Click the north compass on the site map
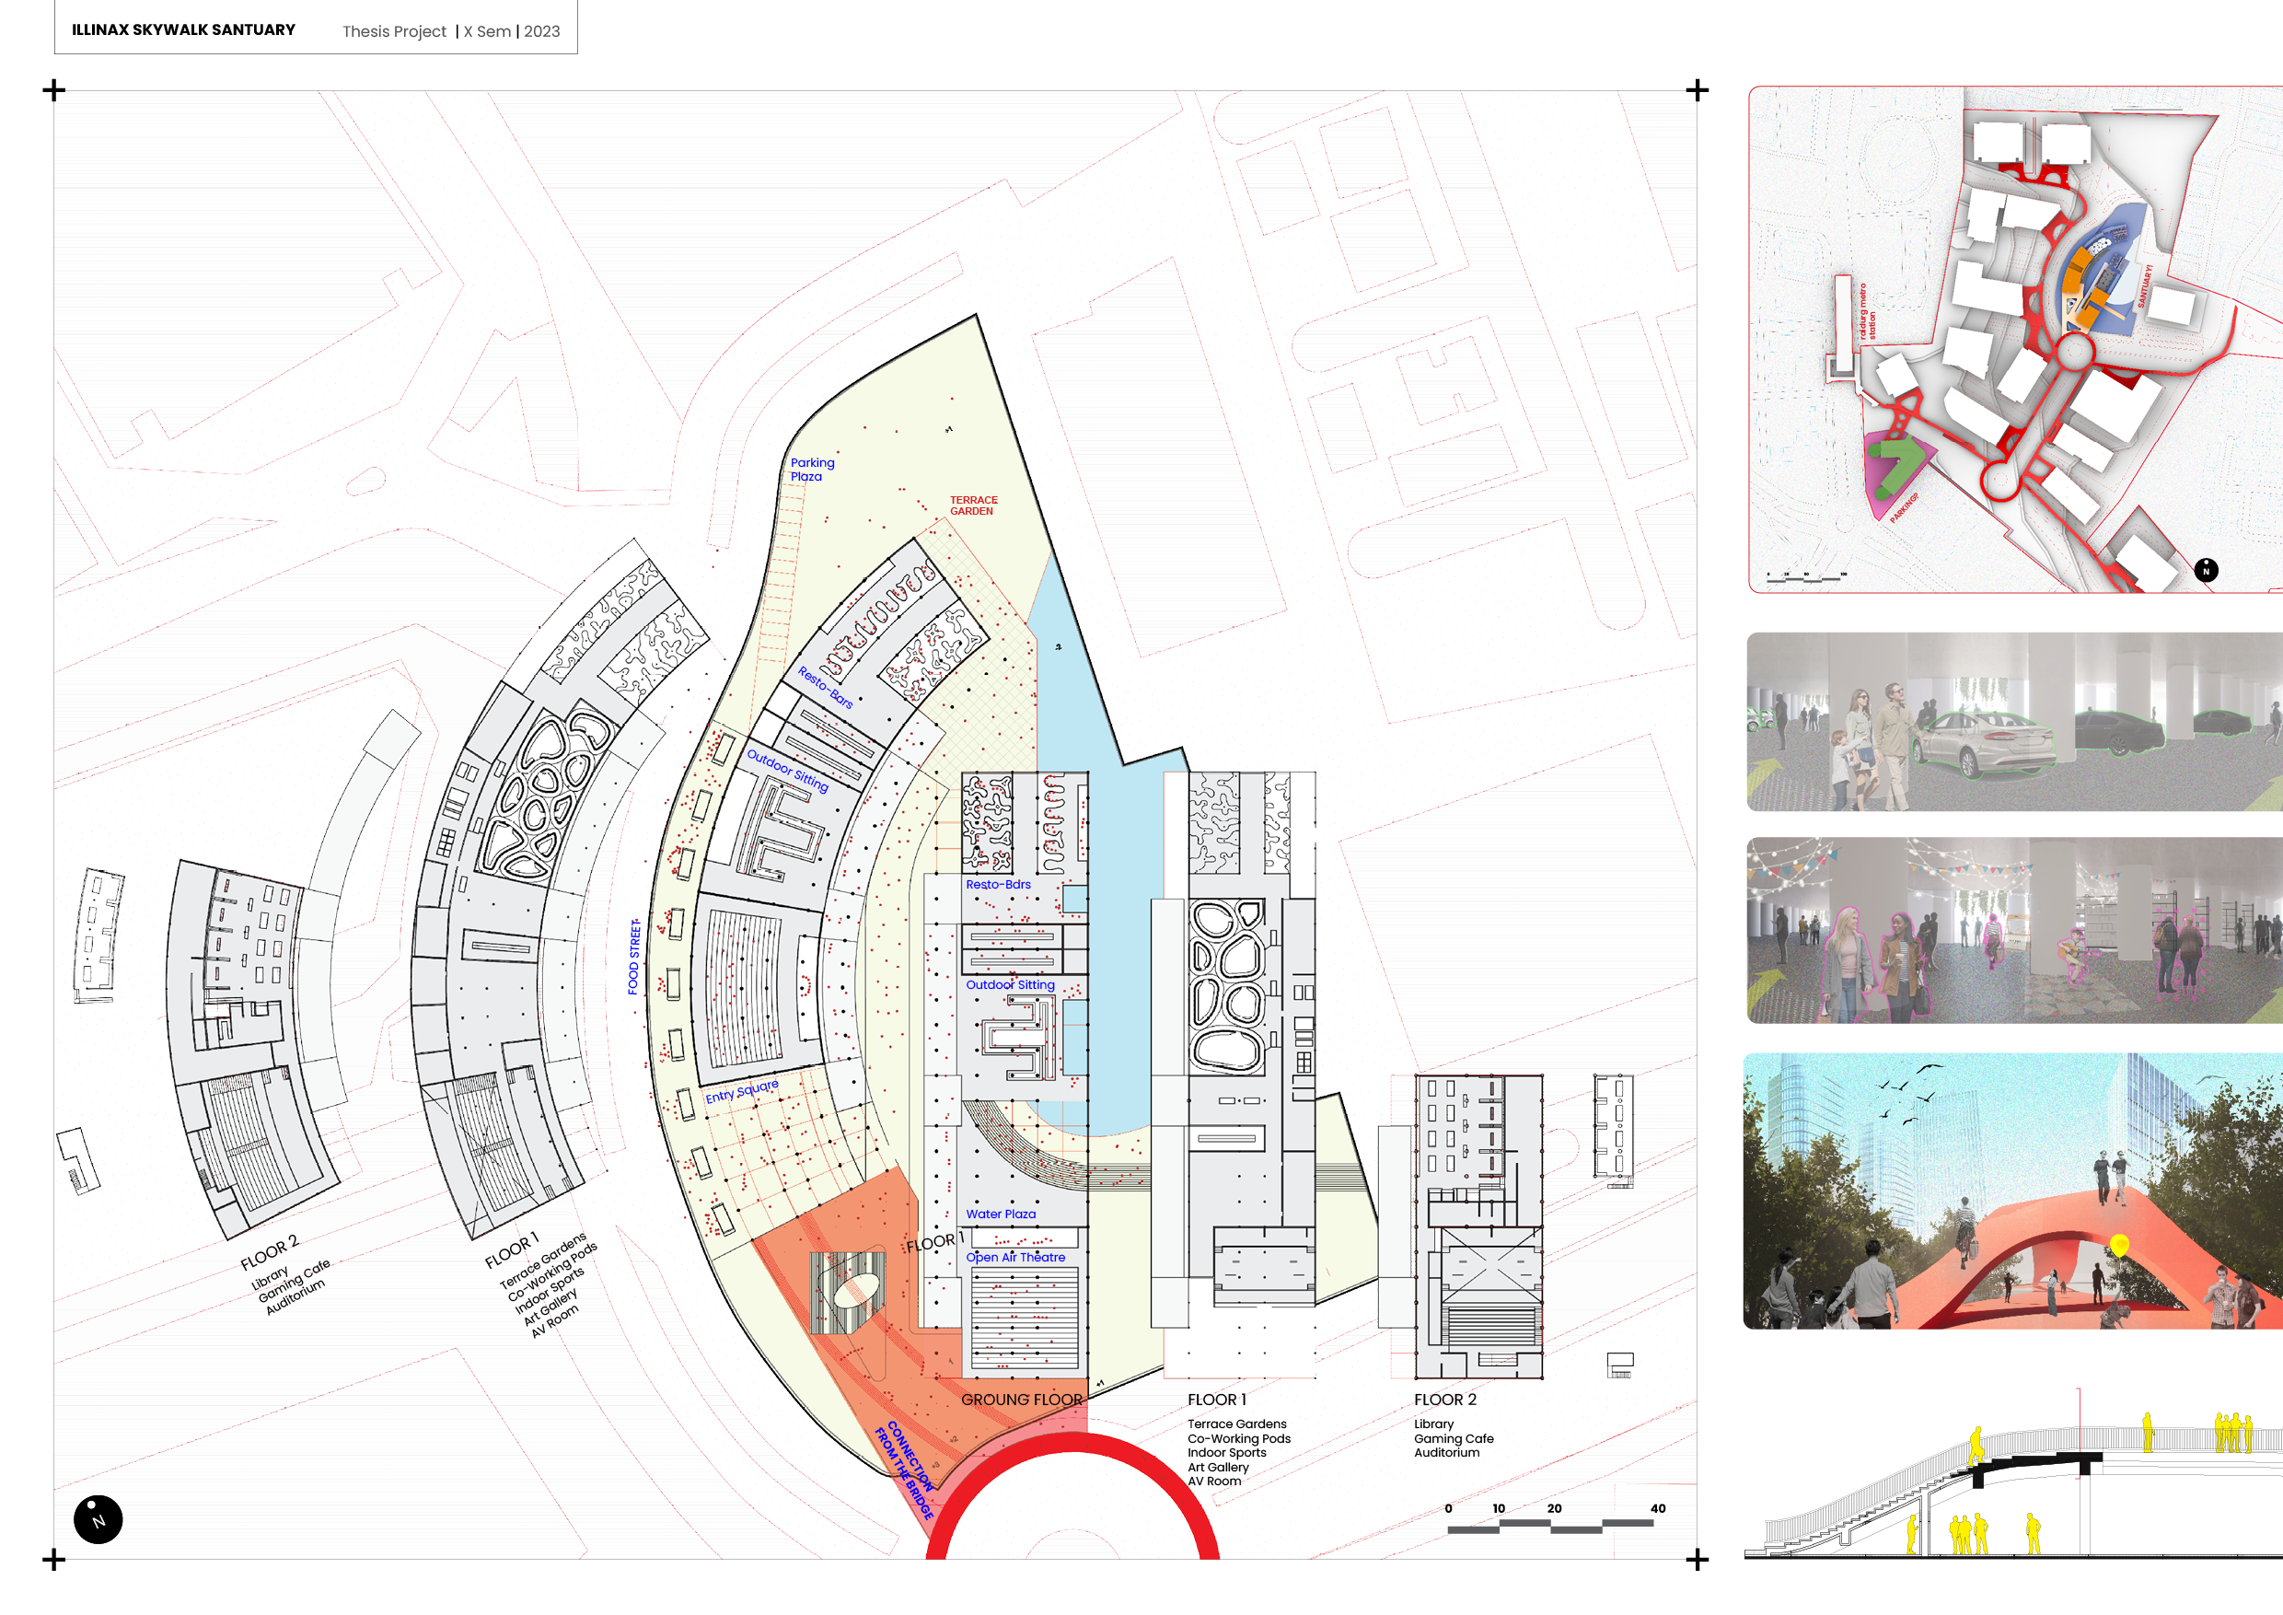The image size is (2283, 1615). pyautogui.click(x=2206, y=570)
